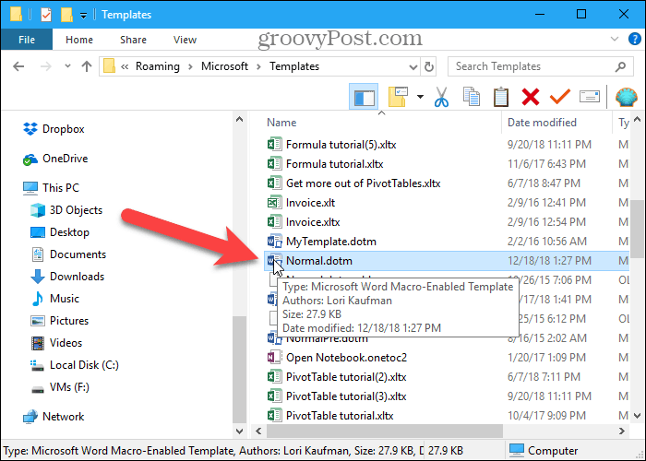
Task: Click the Forward navigation arrow
Action: point(46,66)
